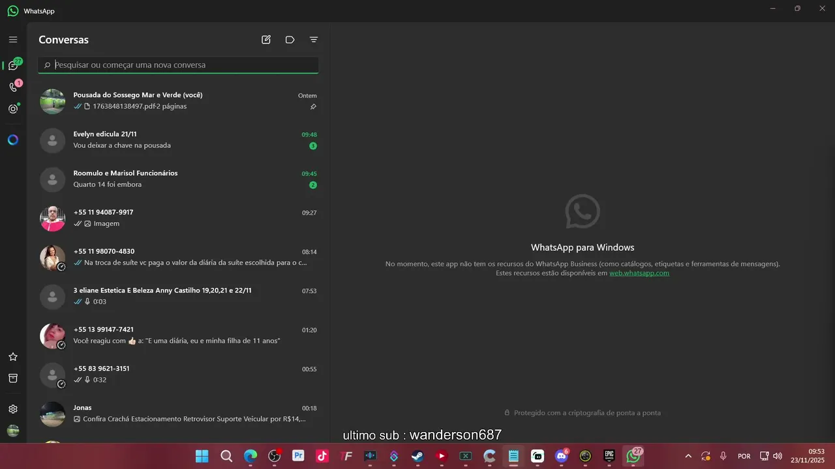Click the pin icon on Pousada chat

tap(313, 107)
